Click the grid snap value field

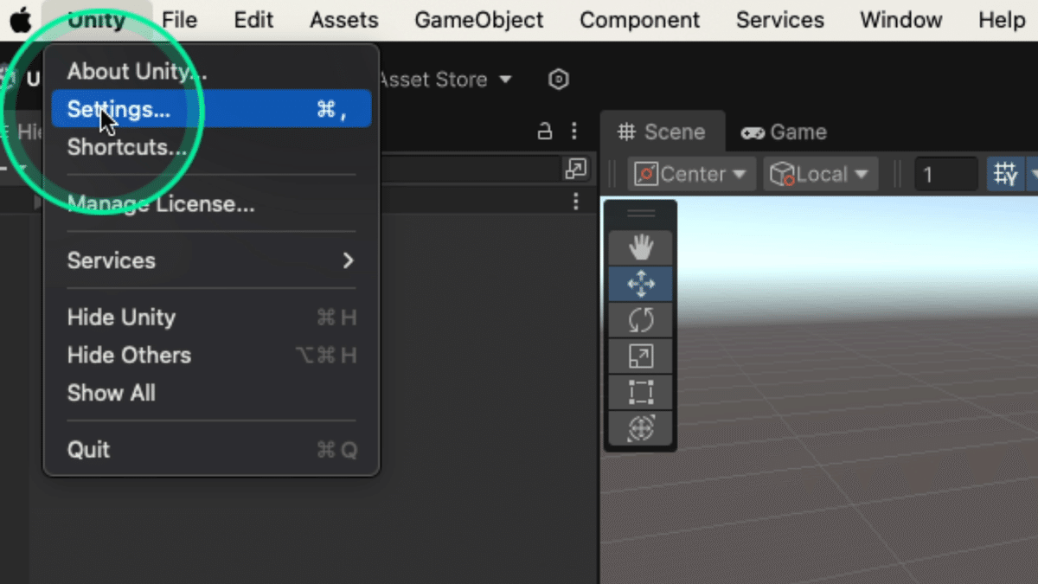coord(946,175)
